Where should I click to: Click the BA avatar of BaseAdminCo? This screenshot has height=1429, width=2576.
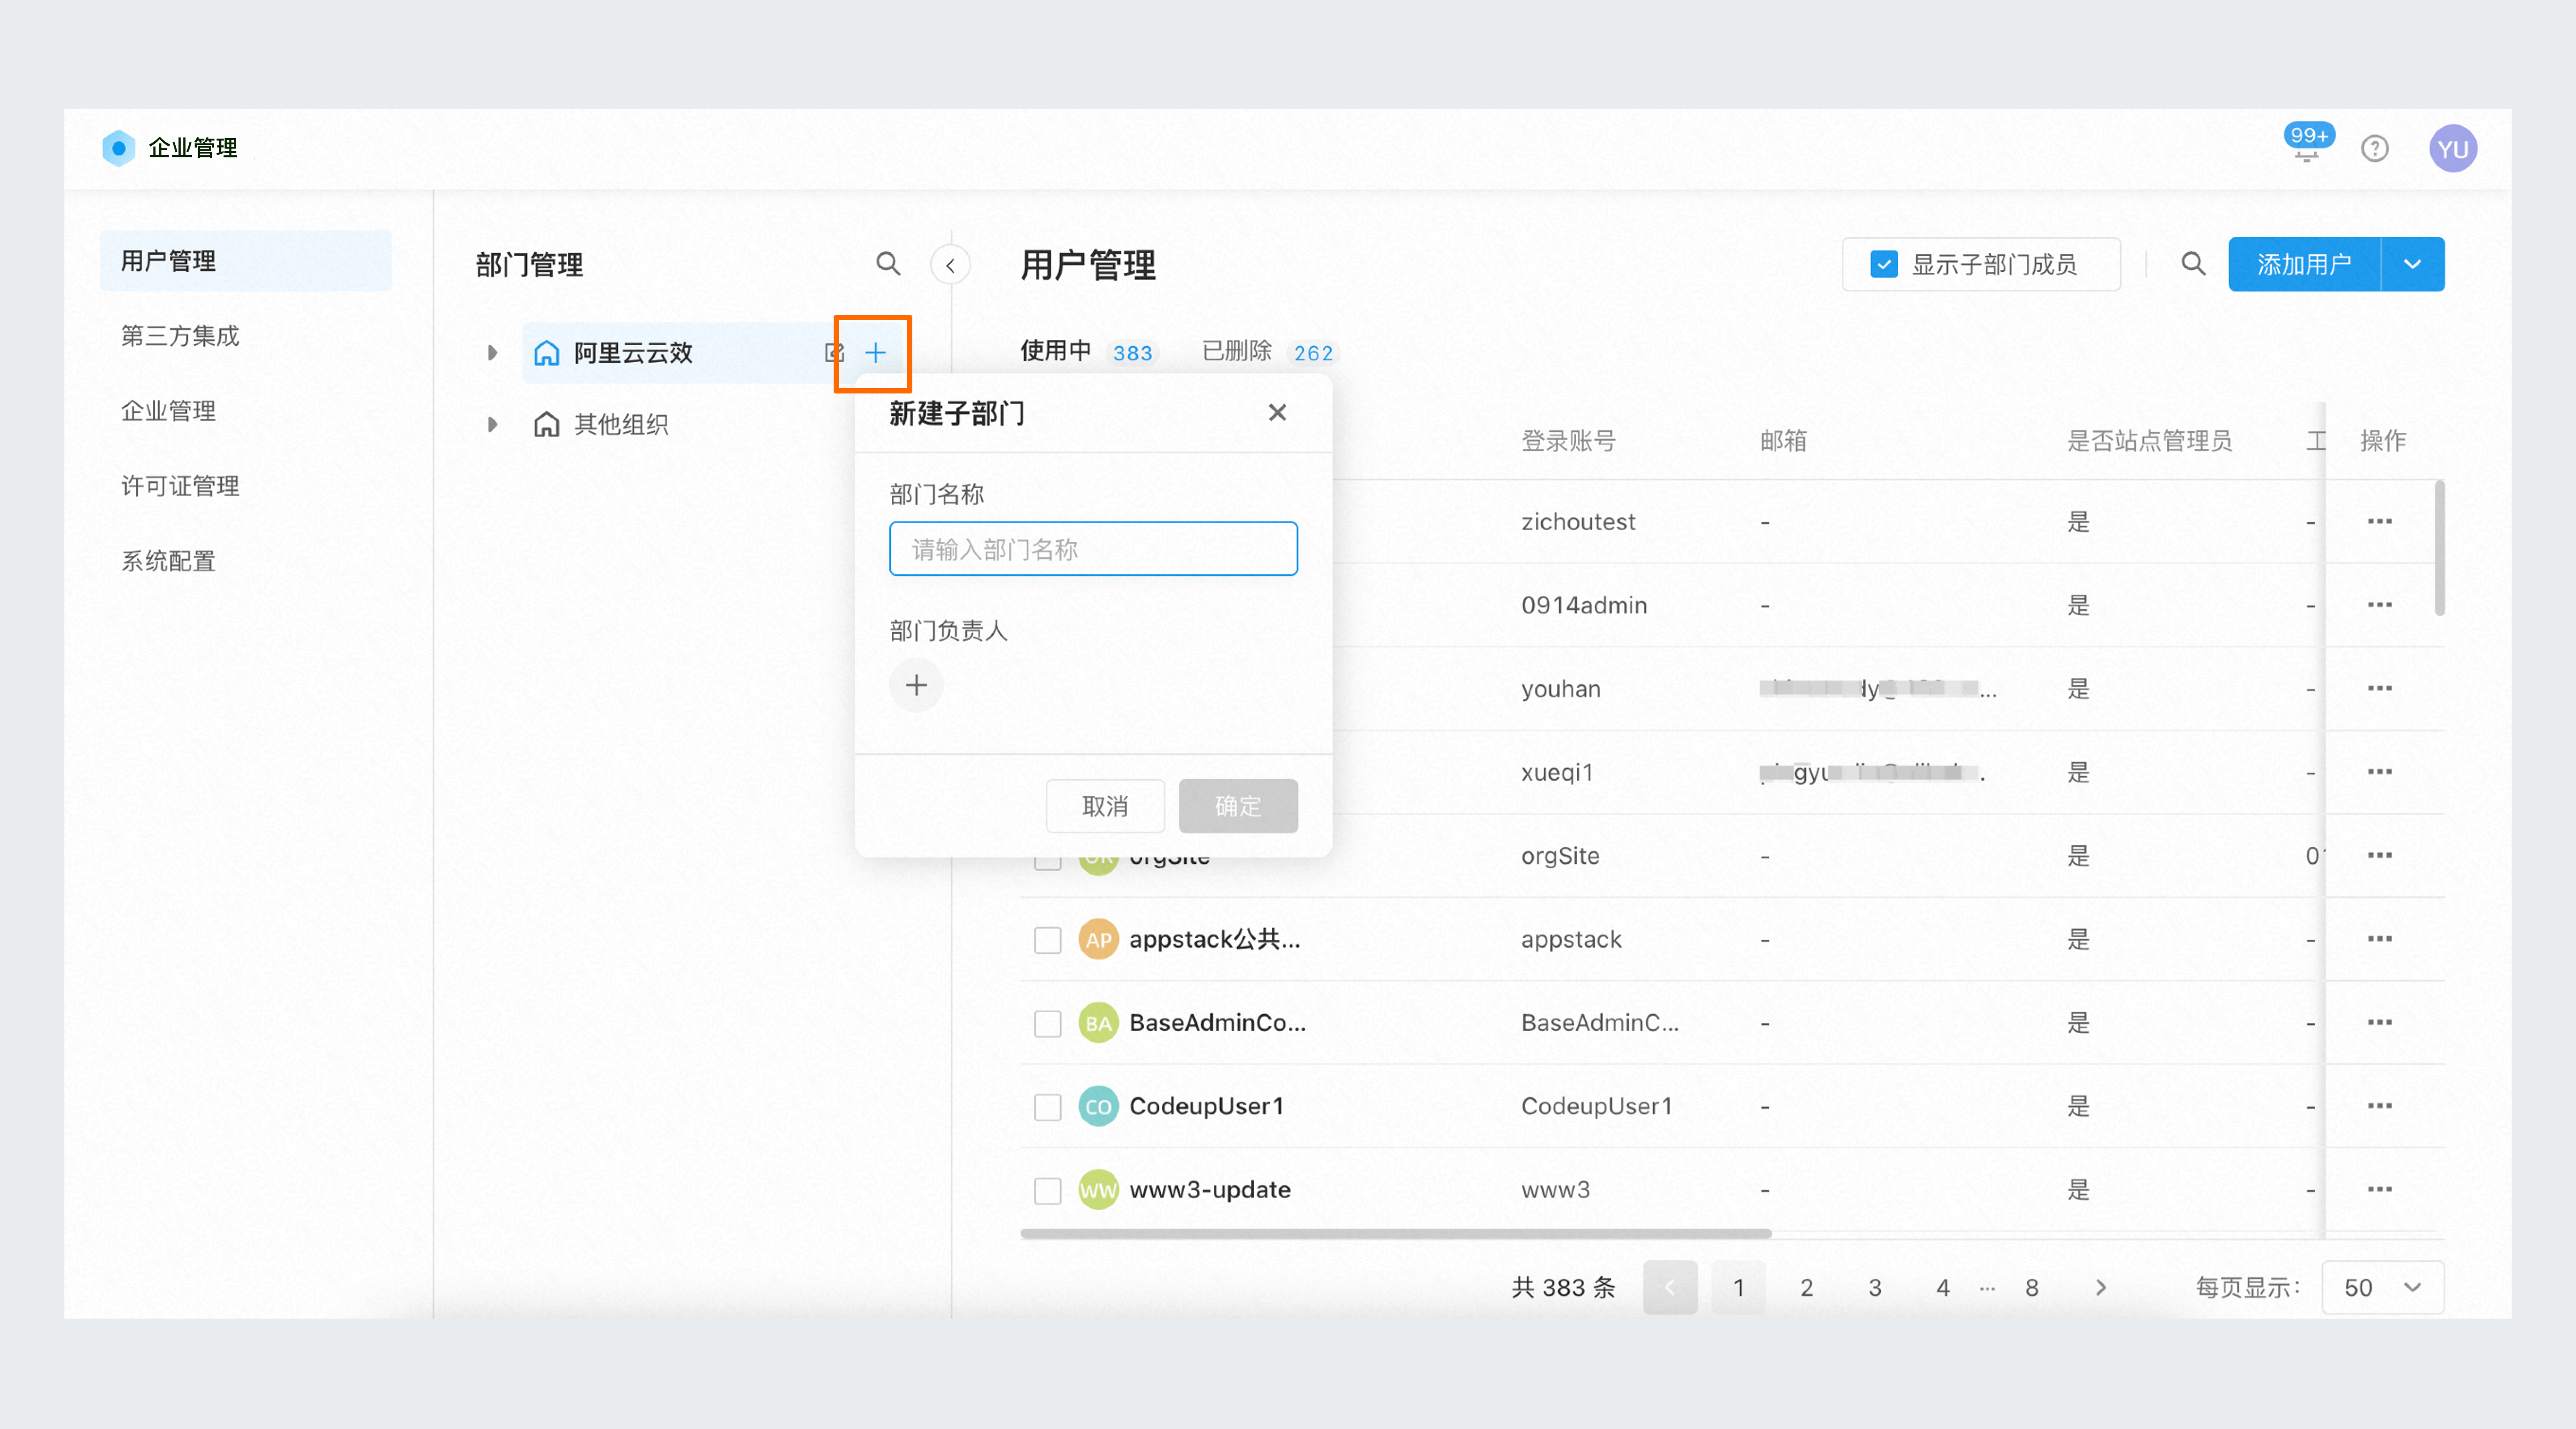(1098, 1023)
